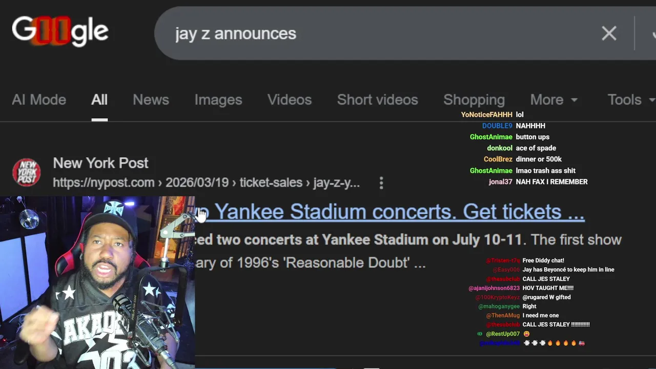Expand the More dropdown
The width and height of the screenshot is (656, 369).
coord(554,99)
